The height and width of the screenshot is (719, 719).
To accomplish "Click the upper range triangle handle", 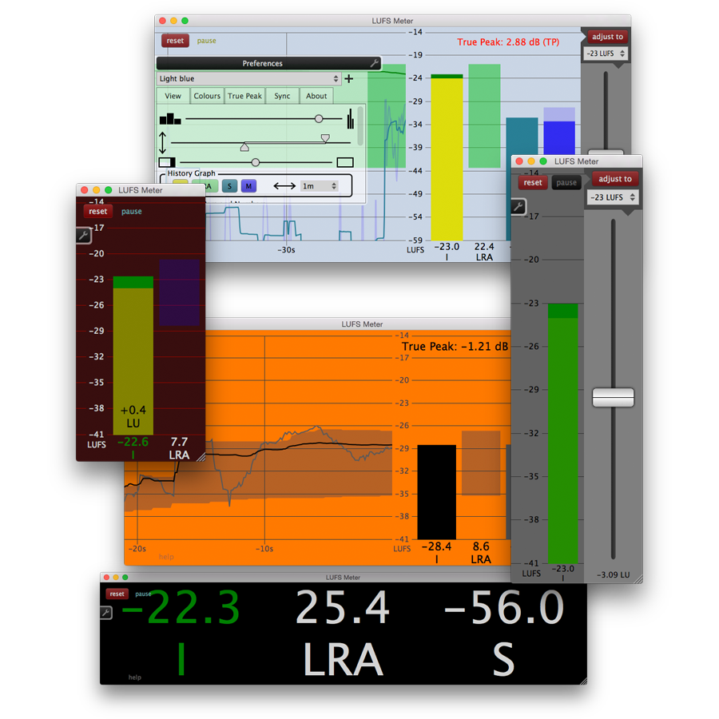I will tap(325, 138).
